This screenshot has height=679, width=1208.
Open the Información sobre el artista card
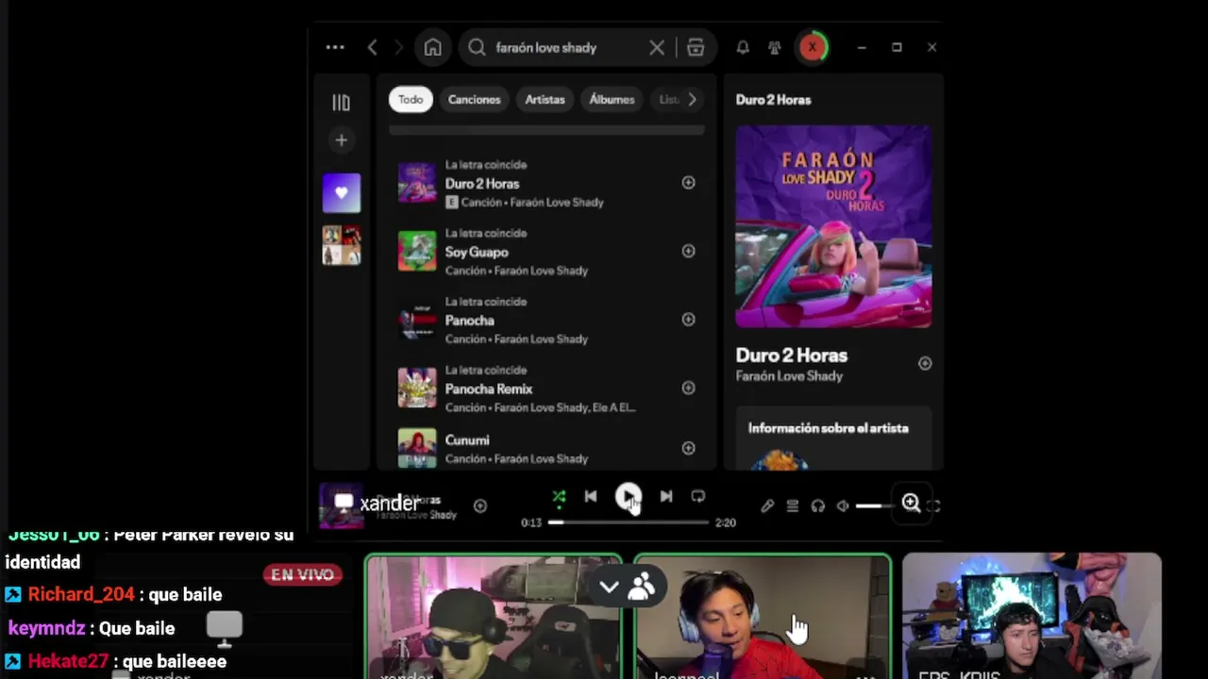[x=833, y=438]
